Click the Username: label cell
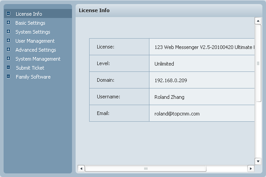The height and width of the screenshot is (177, 266). (x=119, y=97)
